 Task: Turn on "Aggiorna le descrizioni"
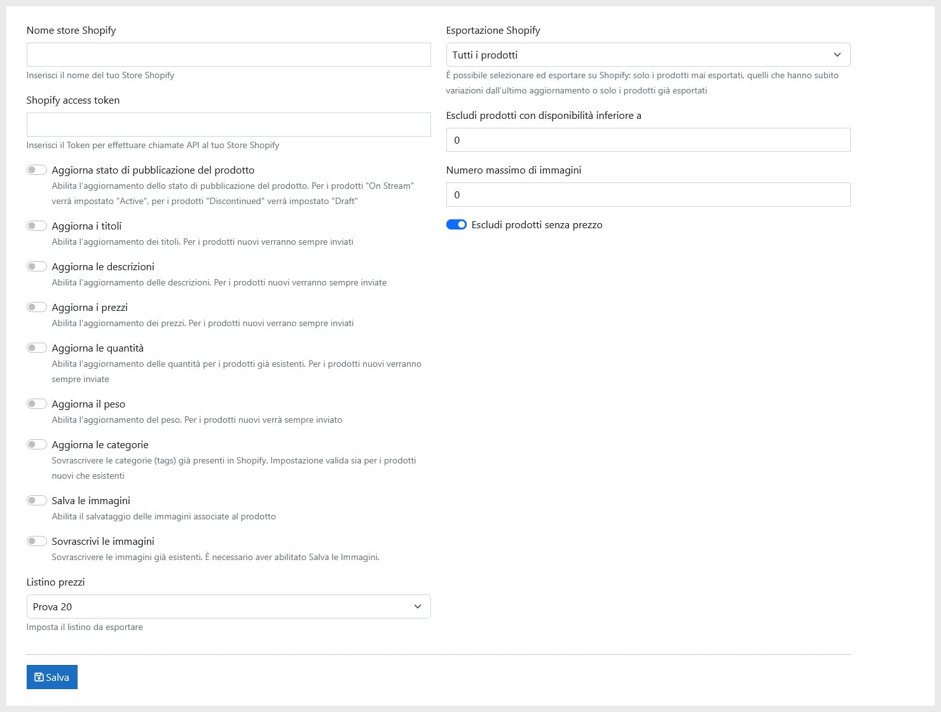tap(37, 266)
